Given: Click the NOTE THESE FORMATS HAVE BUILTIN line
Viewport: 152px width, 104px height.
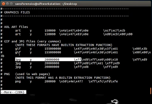Looking at the screenshot, I should pyautogui.click(x=64, y=45).
